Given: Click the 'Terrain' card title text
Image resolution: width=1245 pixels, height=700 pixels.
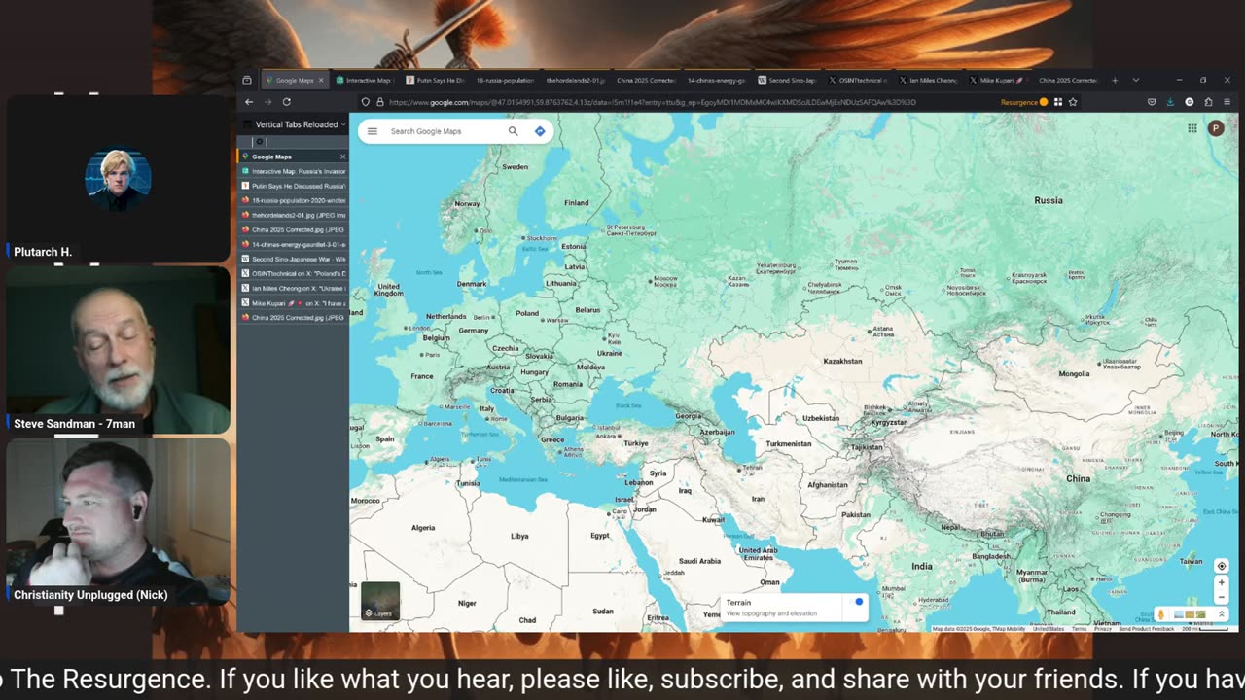Looking at the screenshot, I should click(x=738, y=603).
